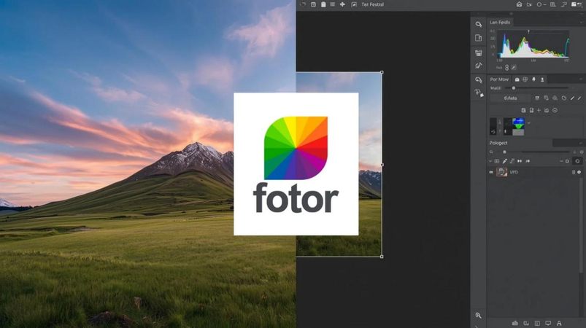
Task: Click the plus icon in the adjustments row
Action: point(539,110)
